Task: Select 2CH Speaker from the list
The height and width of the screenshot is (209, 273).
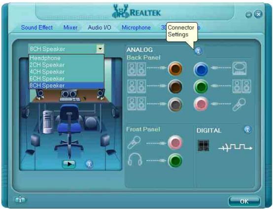Action: tap(67, 65)
